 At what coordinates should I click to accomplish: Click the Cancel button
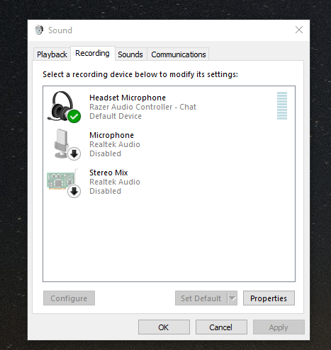[x=221, y=327]
